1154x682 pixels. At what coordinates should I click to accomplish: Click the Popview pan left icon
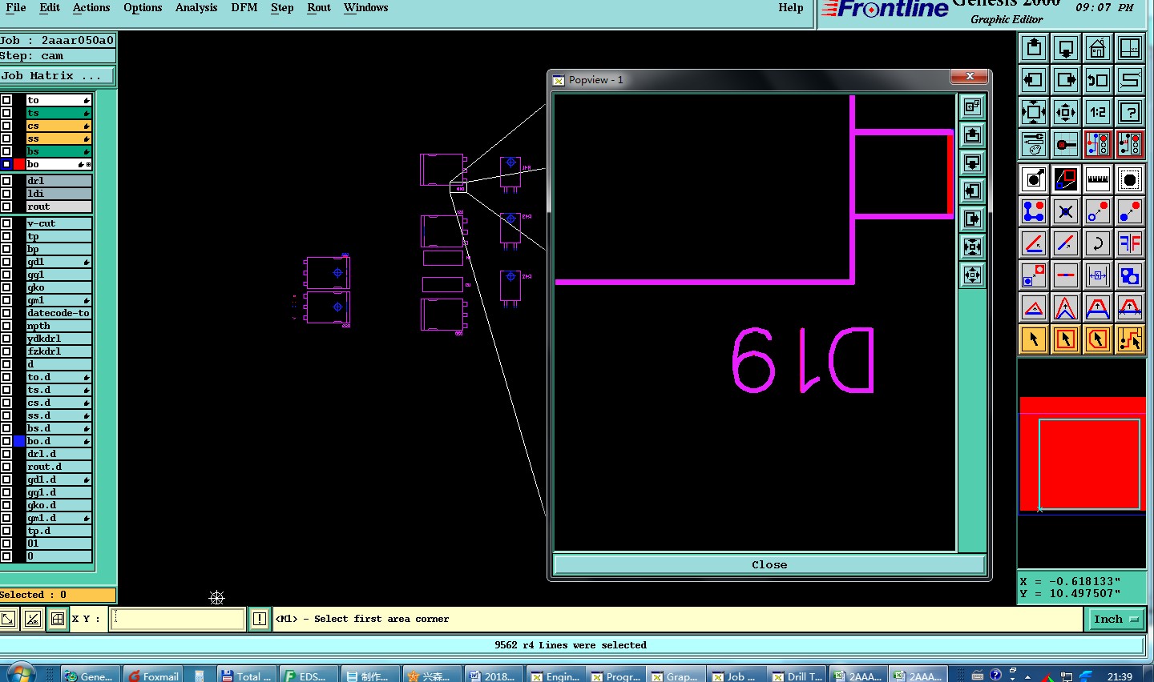click(x=972, y=191)
